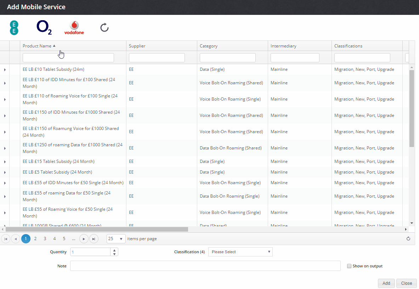419x289 pixels.
Task: Sort the grid by Intermediary column
Action: [x=283, y=46]
